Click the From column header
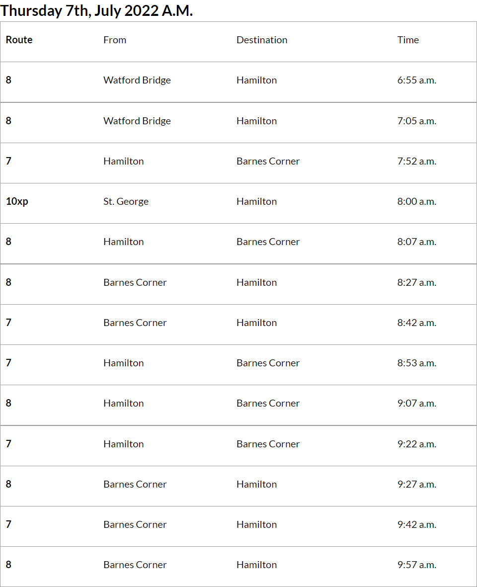Viewport: 477px width, 587px height. click(x=115, y=40)
